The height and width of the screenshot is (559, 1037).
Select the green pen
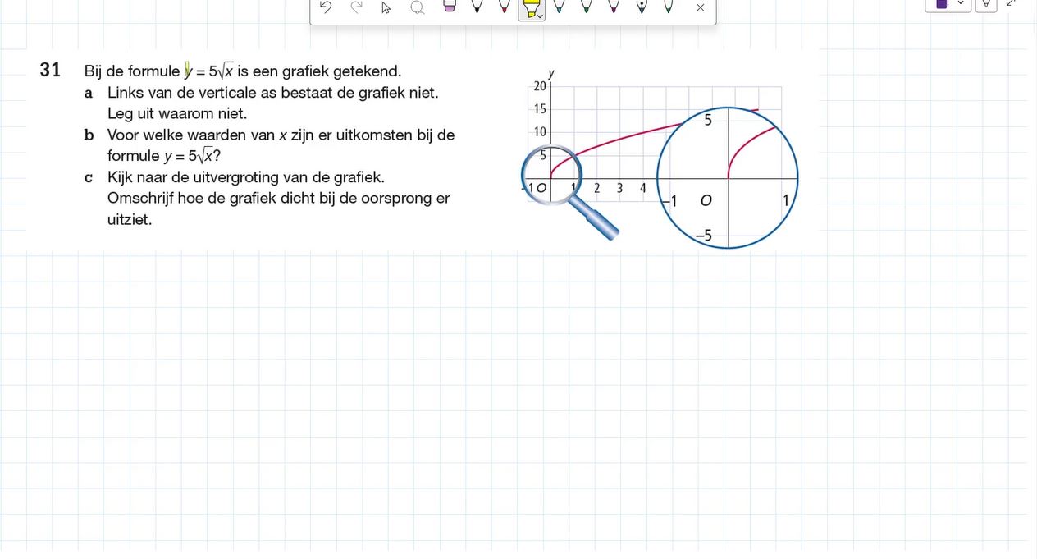point(587,7)
